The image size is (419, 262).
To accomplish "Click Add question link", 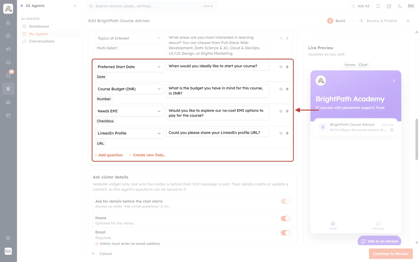I will pyautogui.click(x=109, y=155).
